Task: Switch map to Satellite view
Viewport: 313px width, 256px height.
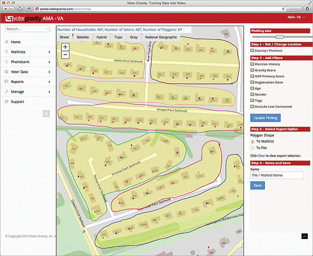Action: pos(83,37)
